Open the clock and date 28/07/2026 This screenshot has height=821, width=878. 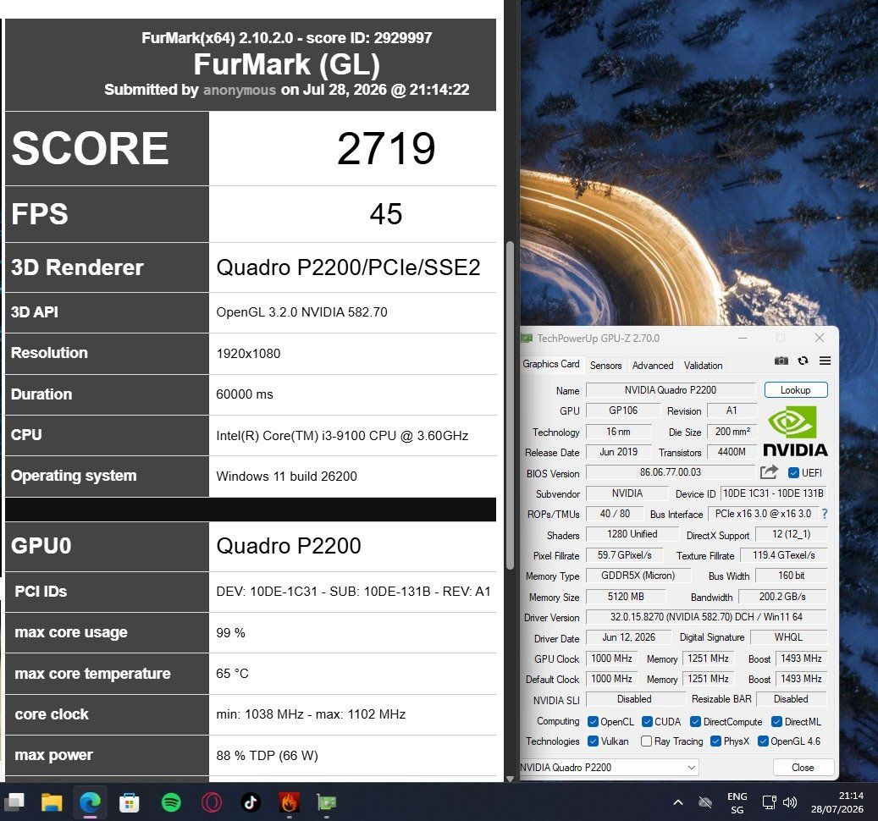[x=837, y=802]
